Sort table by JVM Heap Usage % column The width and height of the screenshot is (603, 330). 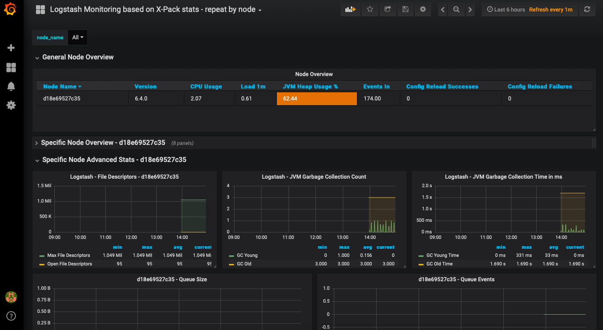pos(310,86)
